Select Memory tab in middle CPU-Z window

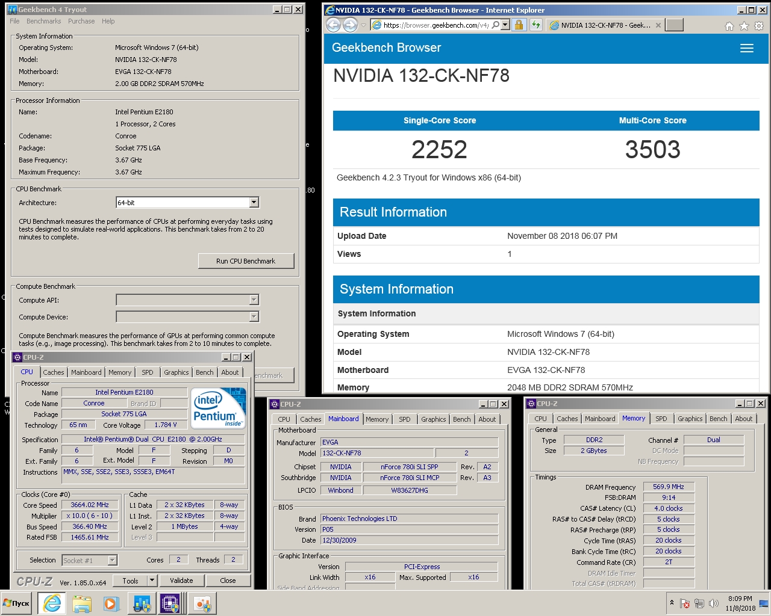pyautogui.click(x=377, y=419)
